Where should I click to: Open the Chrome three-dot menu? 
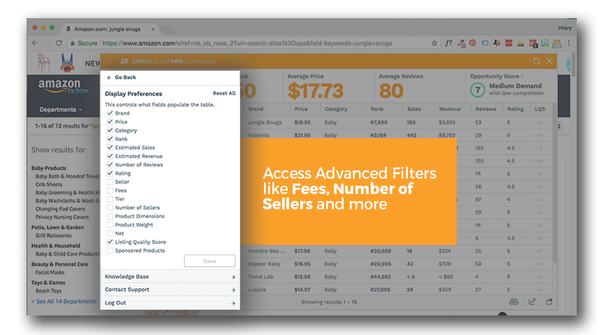(x=568, y=43)
